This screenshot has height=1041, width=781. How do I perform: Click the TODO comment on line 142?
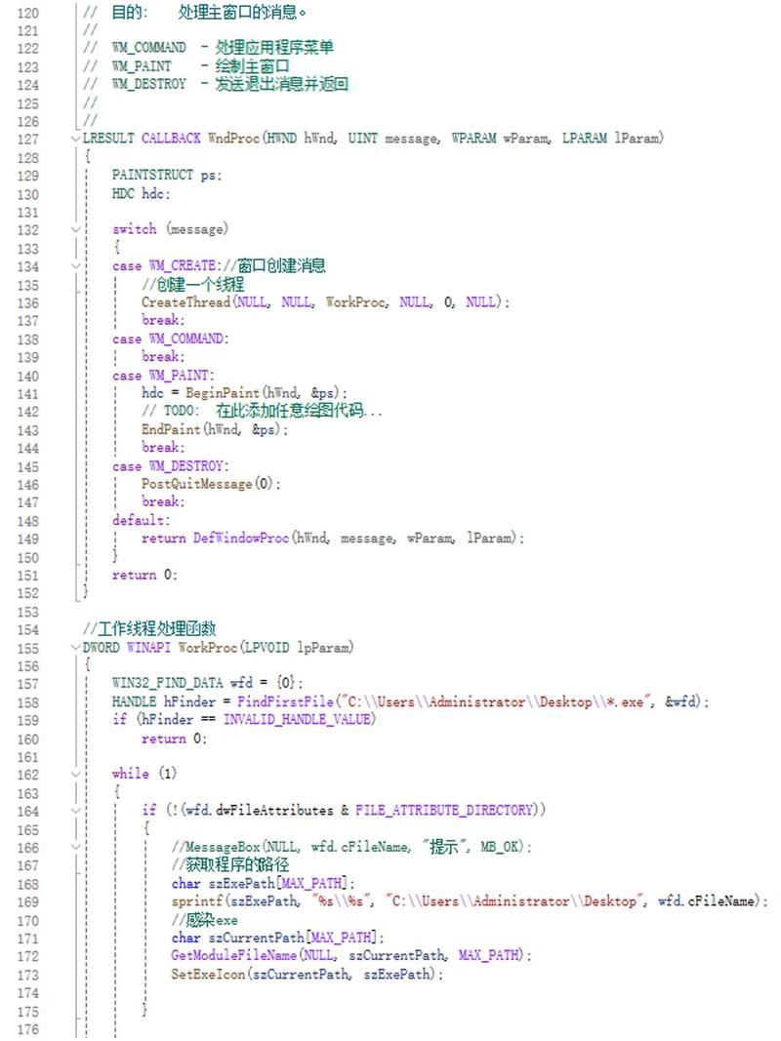point(262,411)
